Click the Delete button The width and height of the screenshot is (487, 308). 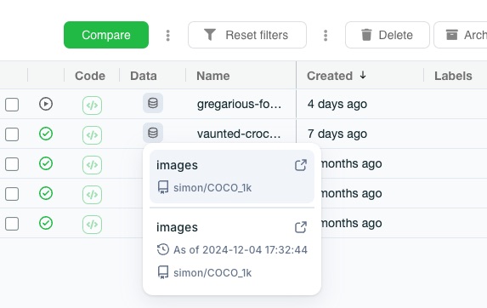click(388, 35)
